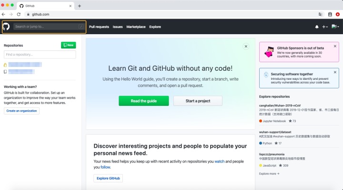
Task: Click the Read the guide button
Action: click(144, 101)
